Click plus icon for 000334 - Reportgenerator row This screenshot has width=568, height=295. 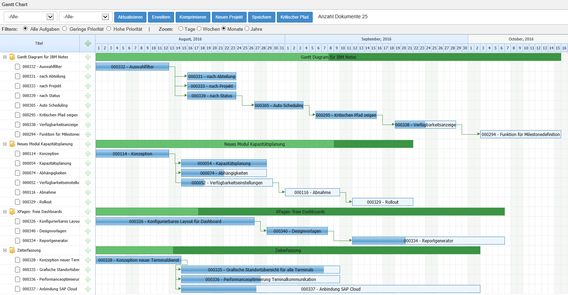point(88,241)
